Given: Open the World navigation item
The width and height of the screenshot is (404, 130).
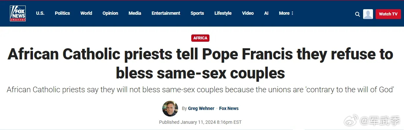Looking at the screenshot, I should point(86,13).
